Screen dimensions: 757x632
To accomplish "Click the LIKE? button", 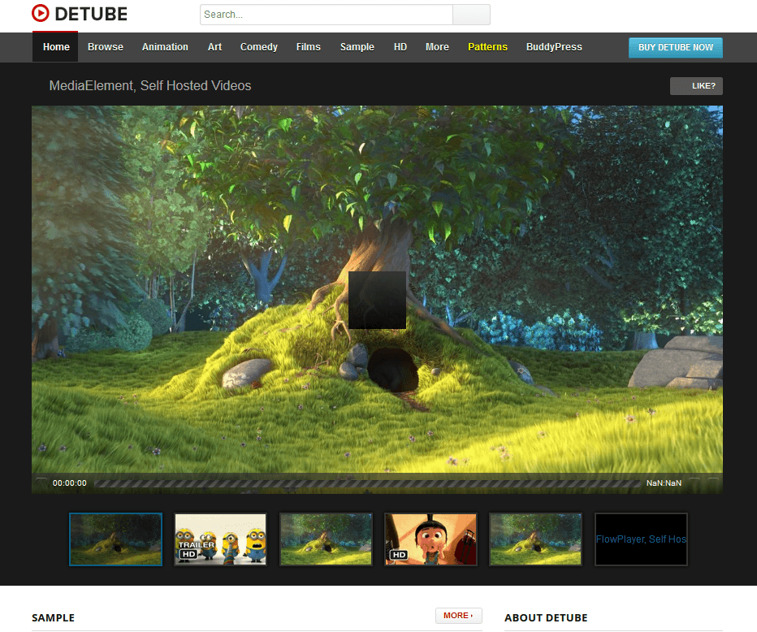I will click(x=696, y=86).
